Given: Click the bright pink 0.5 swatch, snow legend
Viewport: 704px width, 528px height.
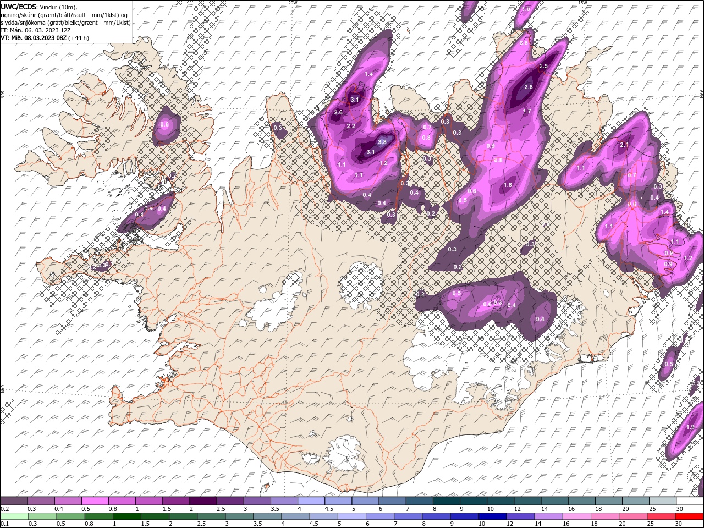Looking at the screenshot, I should [96, 501].
